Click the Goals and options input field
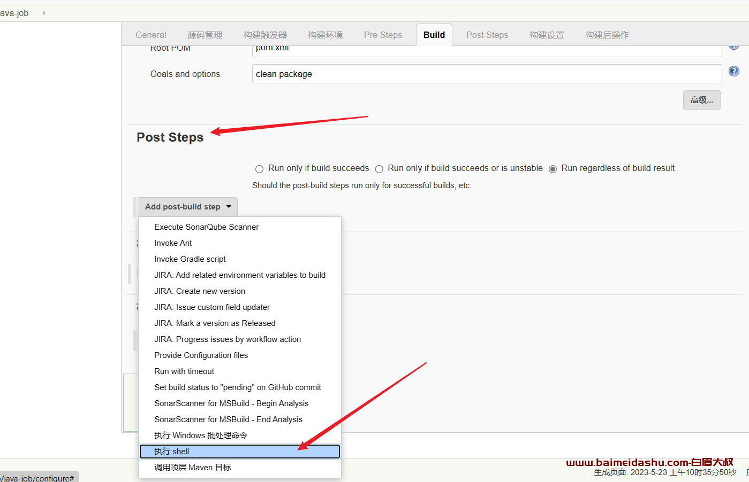The height and width of the screenshot is (482, 749). [x=487, y=74]
